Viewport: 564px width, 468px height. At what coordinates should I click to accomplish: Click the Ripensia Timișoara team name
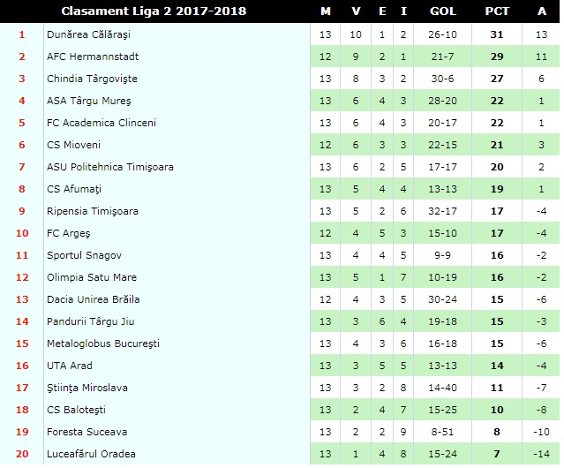pos(93,211)
